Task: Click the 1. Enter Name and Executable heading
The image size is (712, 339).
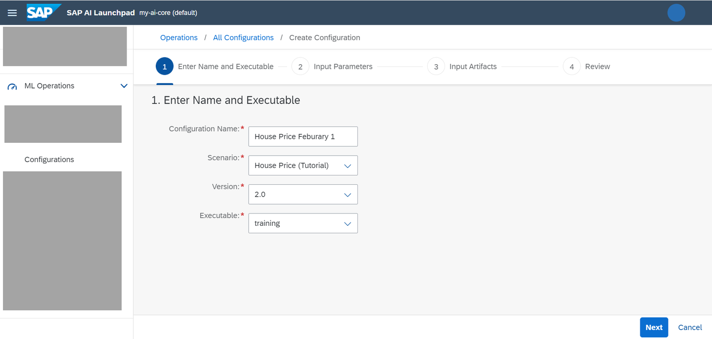Action: [x=225, y=100]
